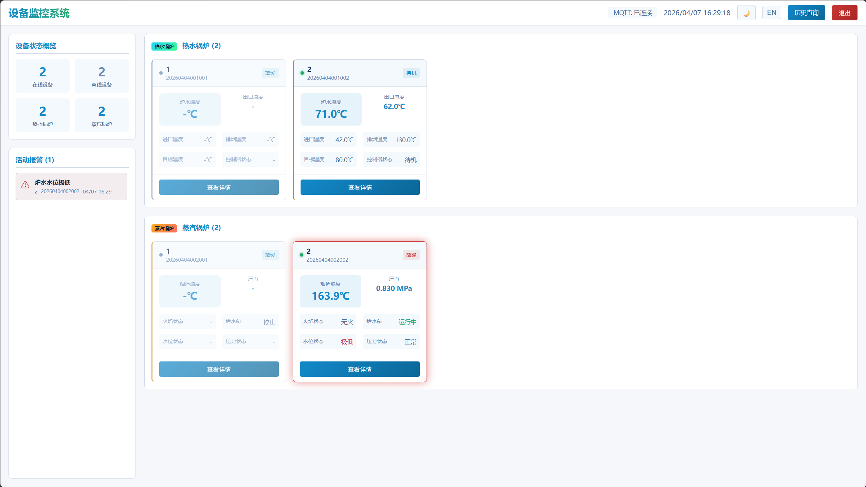Click the red 退出 logout button
Viewport: 866px width, 487px height.
pyautogui.click(x=844, y=13)
